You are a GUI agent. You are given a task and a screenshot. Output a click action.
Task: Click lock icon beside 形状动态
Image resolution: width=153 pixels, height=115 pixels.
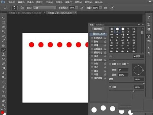coord(105,38)
